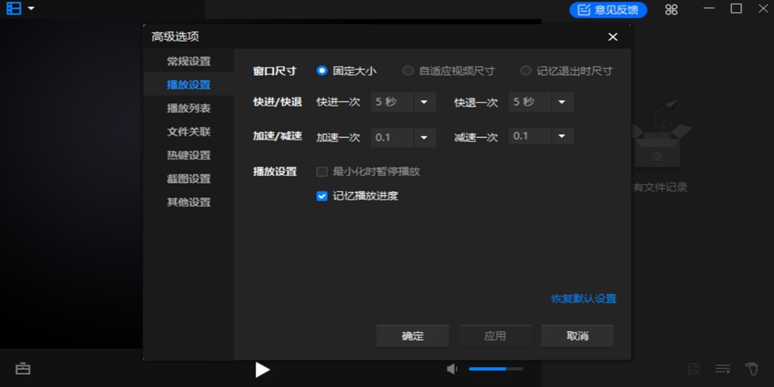Adjust the volume slider
Viewport: 774px width, 387px height.
tap(495, 369)
